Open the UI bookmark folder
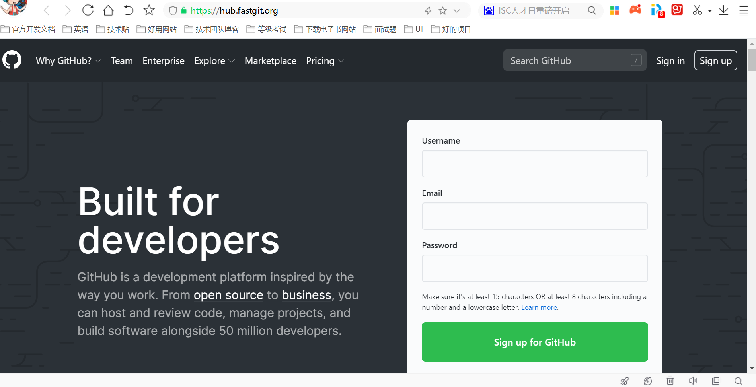The image size is (756, 387). click(413, 29)
